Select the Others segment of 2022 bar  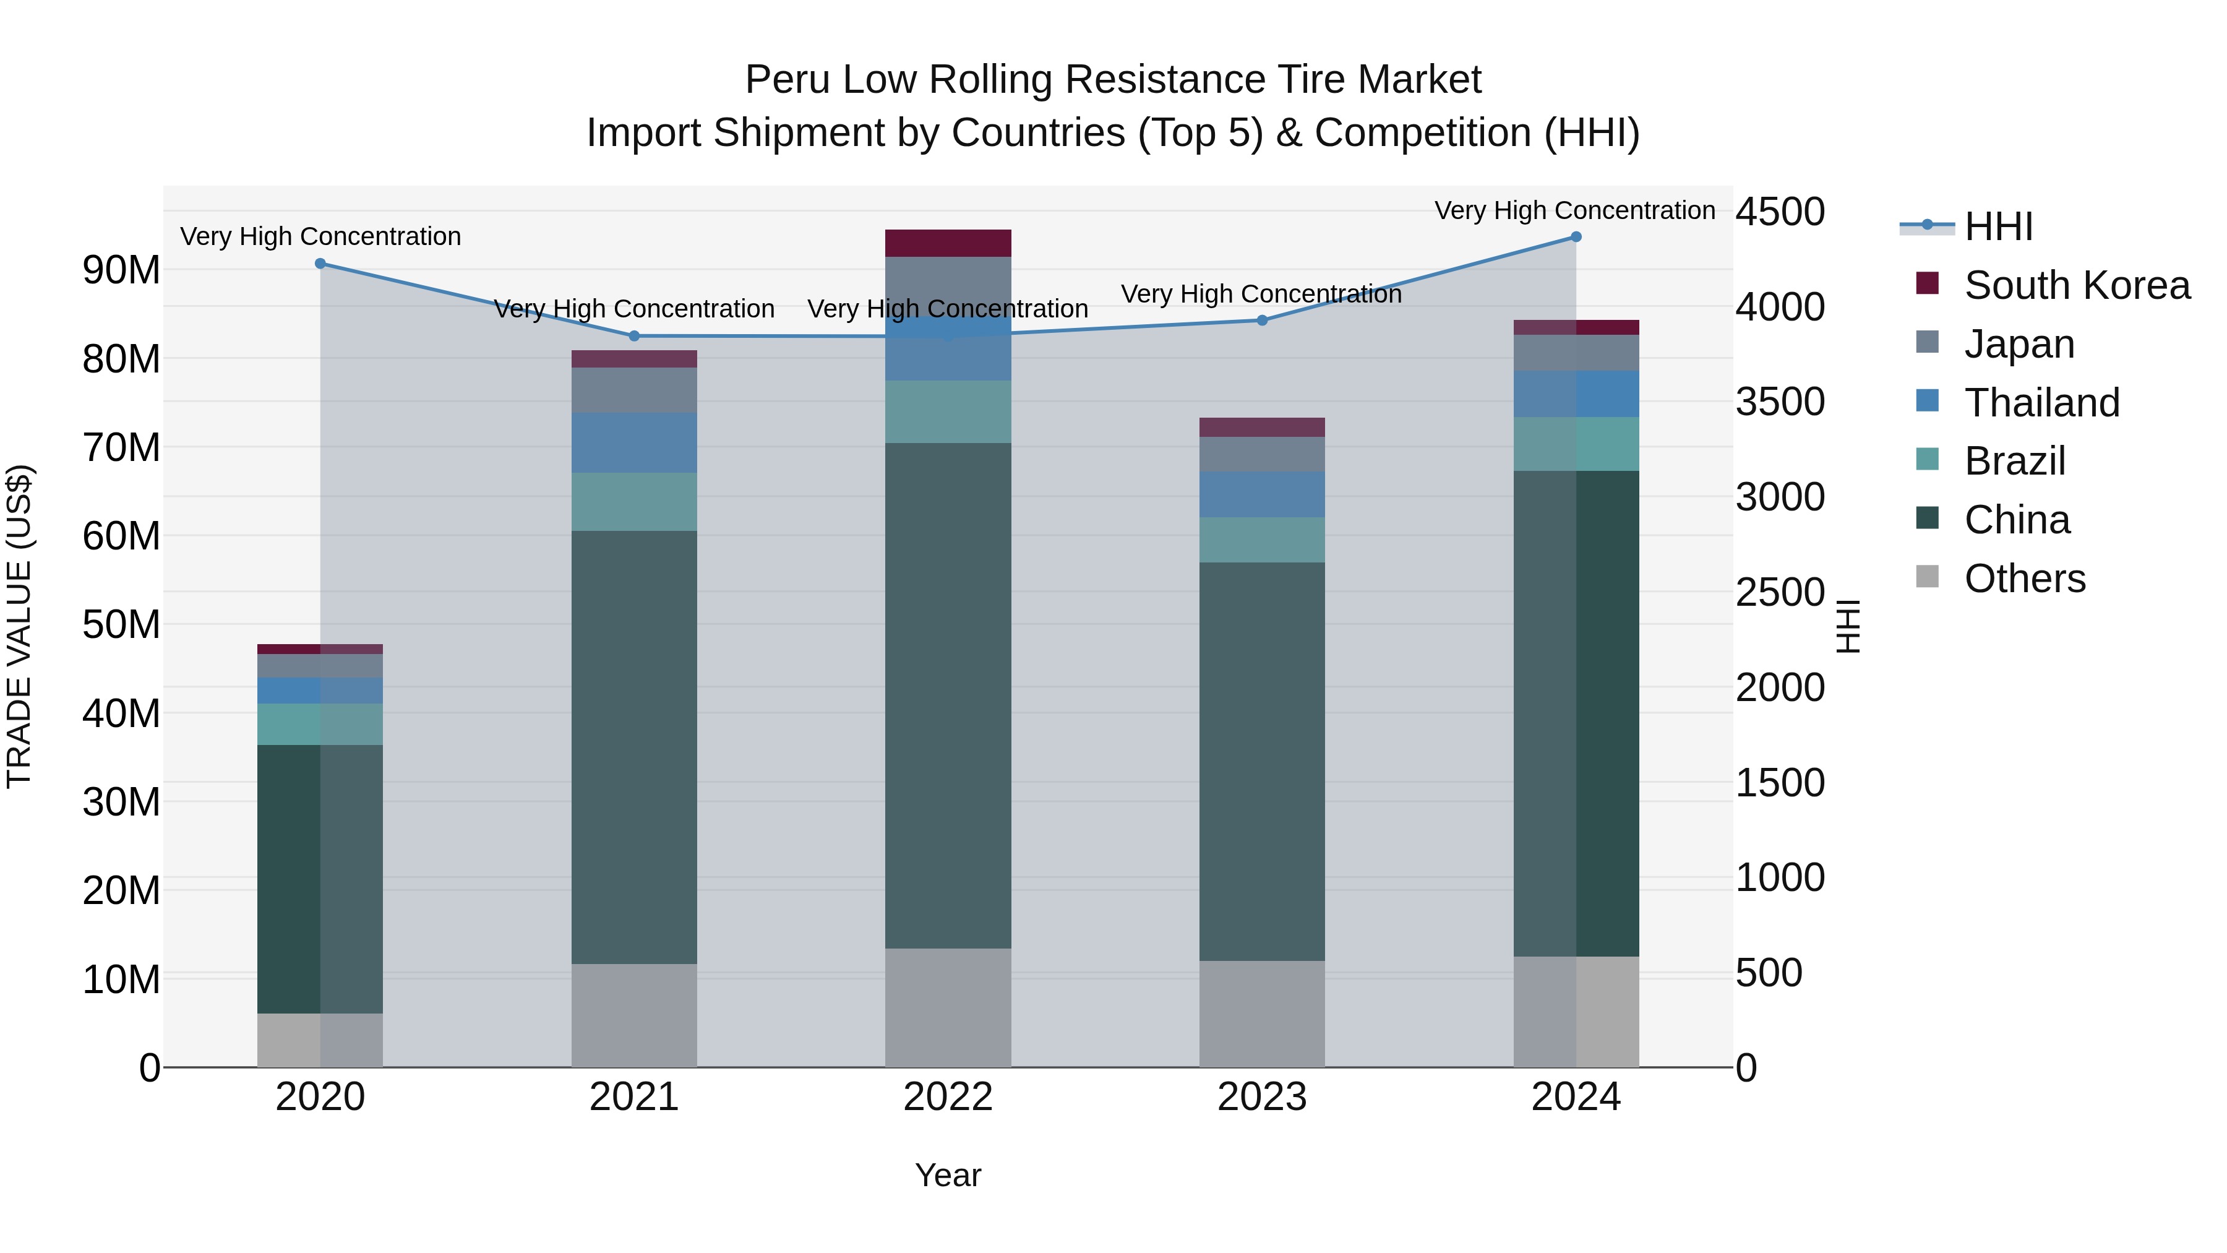[x=948, y=1007]
